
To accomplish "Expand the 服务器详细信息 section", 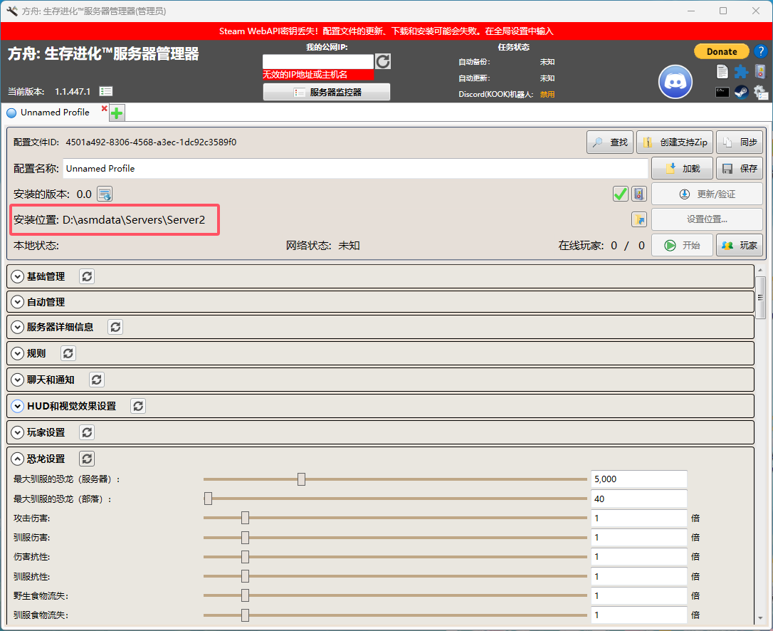I will pyautogui.click(x=19, y=327).
